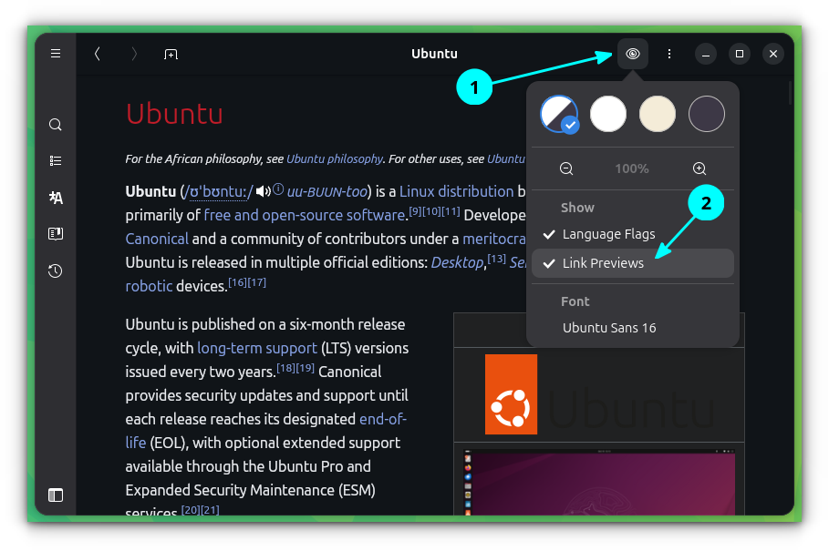Open the hamburger menu
829x551 pixels.
(55, 53)
